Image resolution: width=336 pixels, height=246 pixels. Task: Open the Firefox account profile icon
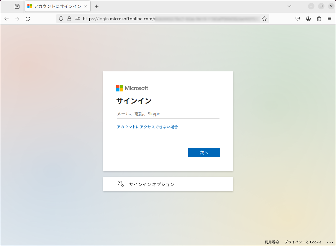tap(308, 19)
